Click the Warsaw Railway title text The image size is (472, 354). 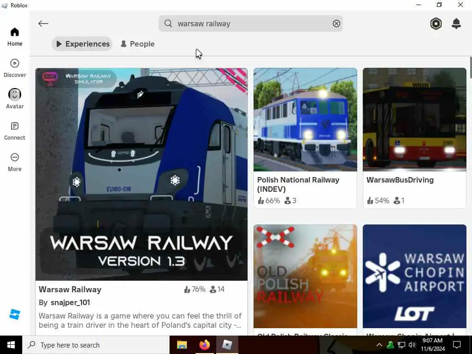point(70,289)
